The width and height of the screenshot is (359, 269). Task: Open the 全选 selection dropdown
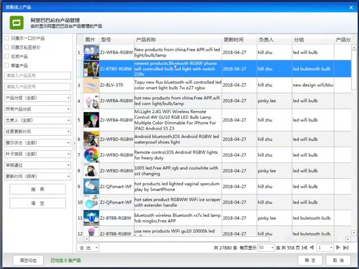click(88, 248)
